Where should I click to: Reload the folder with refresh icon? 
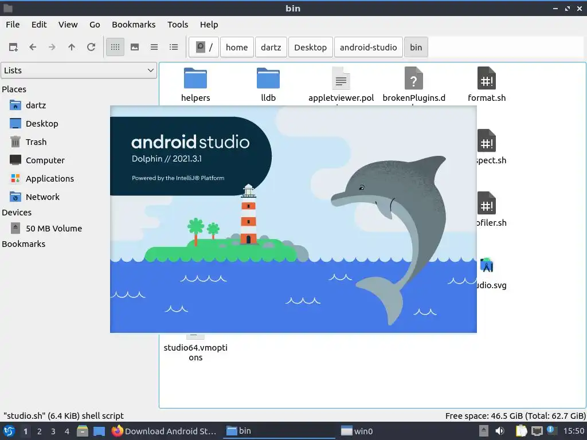point(91,47)
